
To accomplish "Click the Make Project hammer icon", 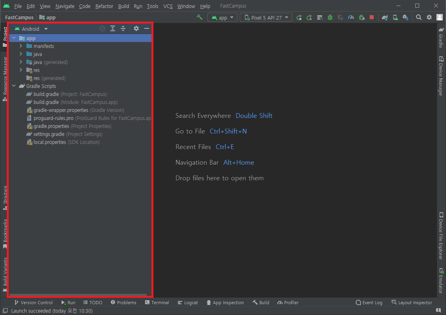I will tap(200, 17).
